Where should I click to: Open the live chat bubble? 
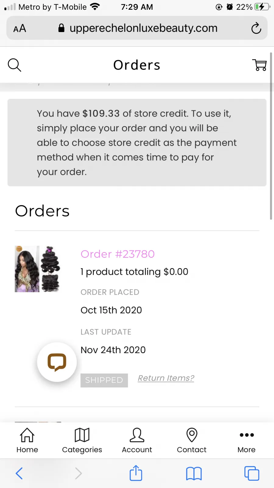pos(57,362)
